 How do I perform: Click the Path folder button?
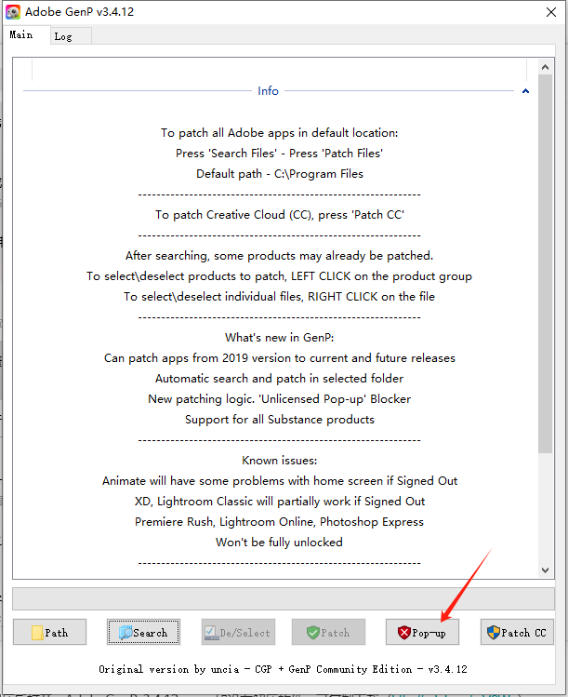[49, 632]
